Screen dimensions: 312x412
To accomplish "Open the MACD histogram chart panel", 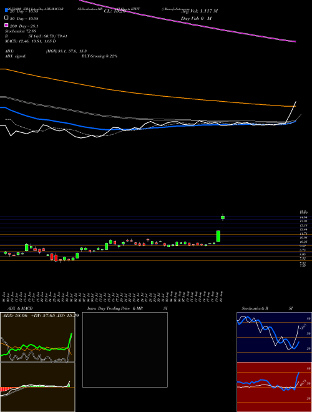I will 37,387.
